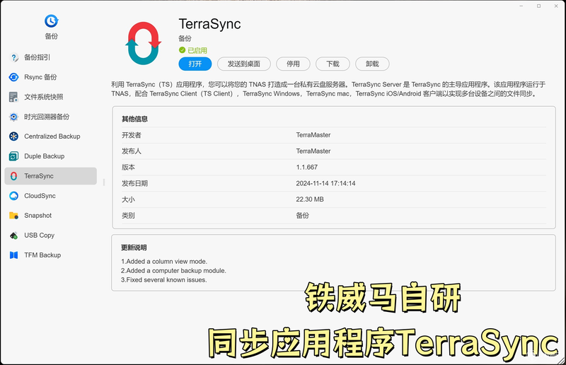Select the Centralized Backup icon

pos(13,136)
